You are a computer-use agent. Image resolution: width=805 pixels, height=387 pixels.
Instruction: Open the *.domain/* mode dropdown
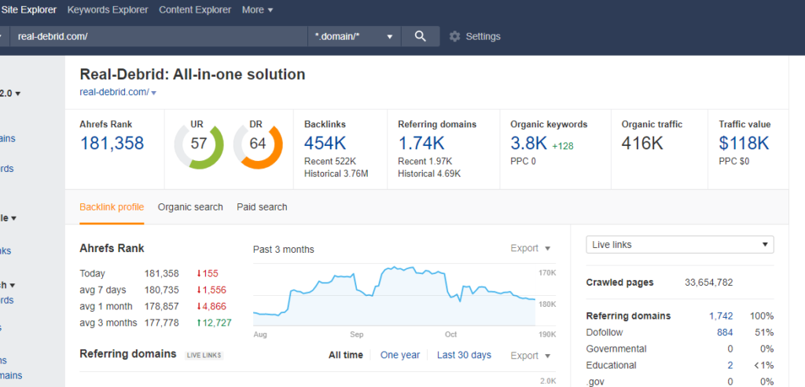coord(355,36)
